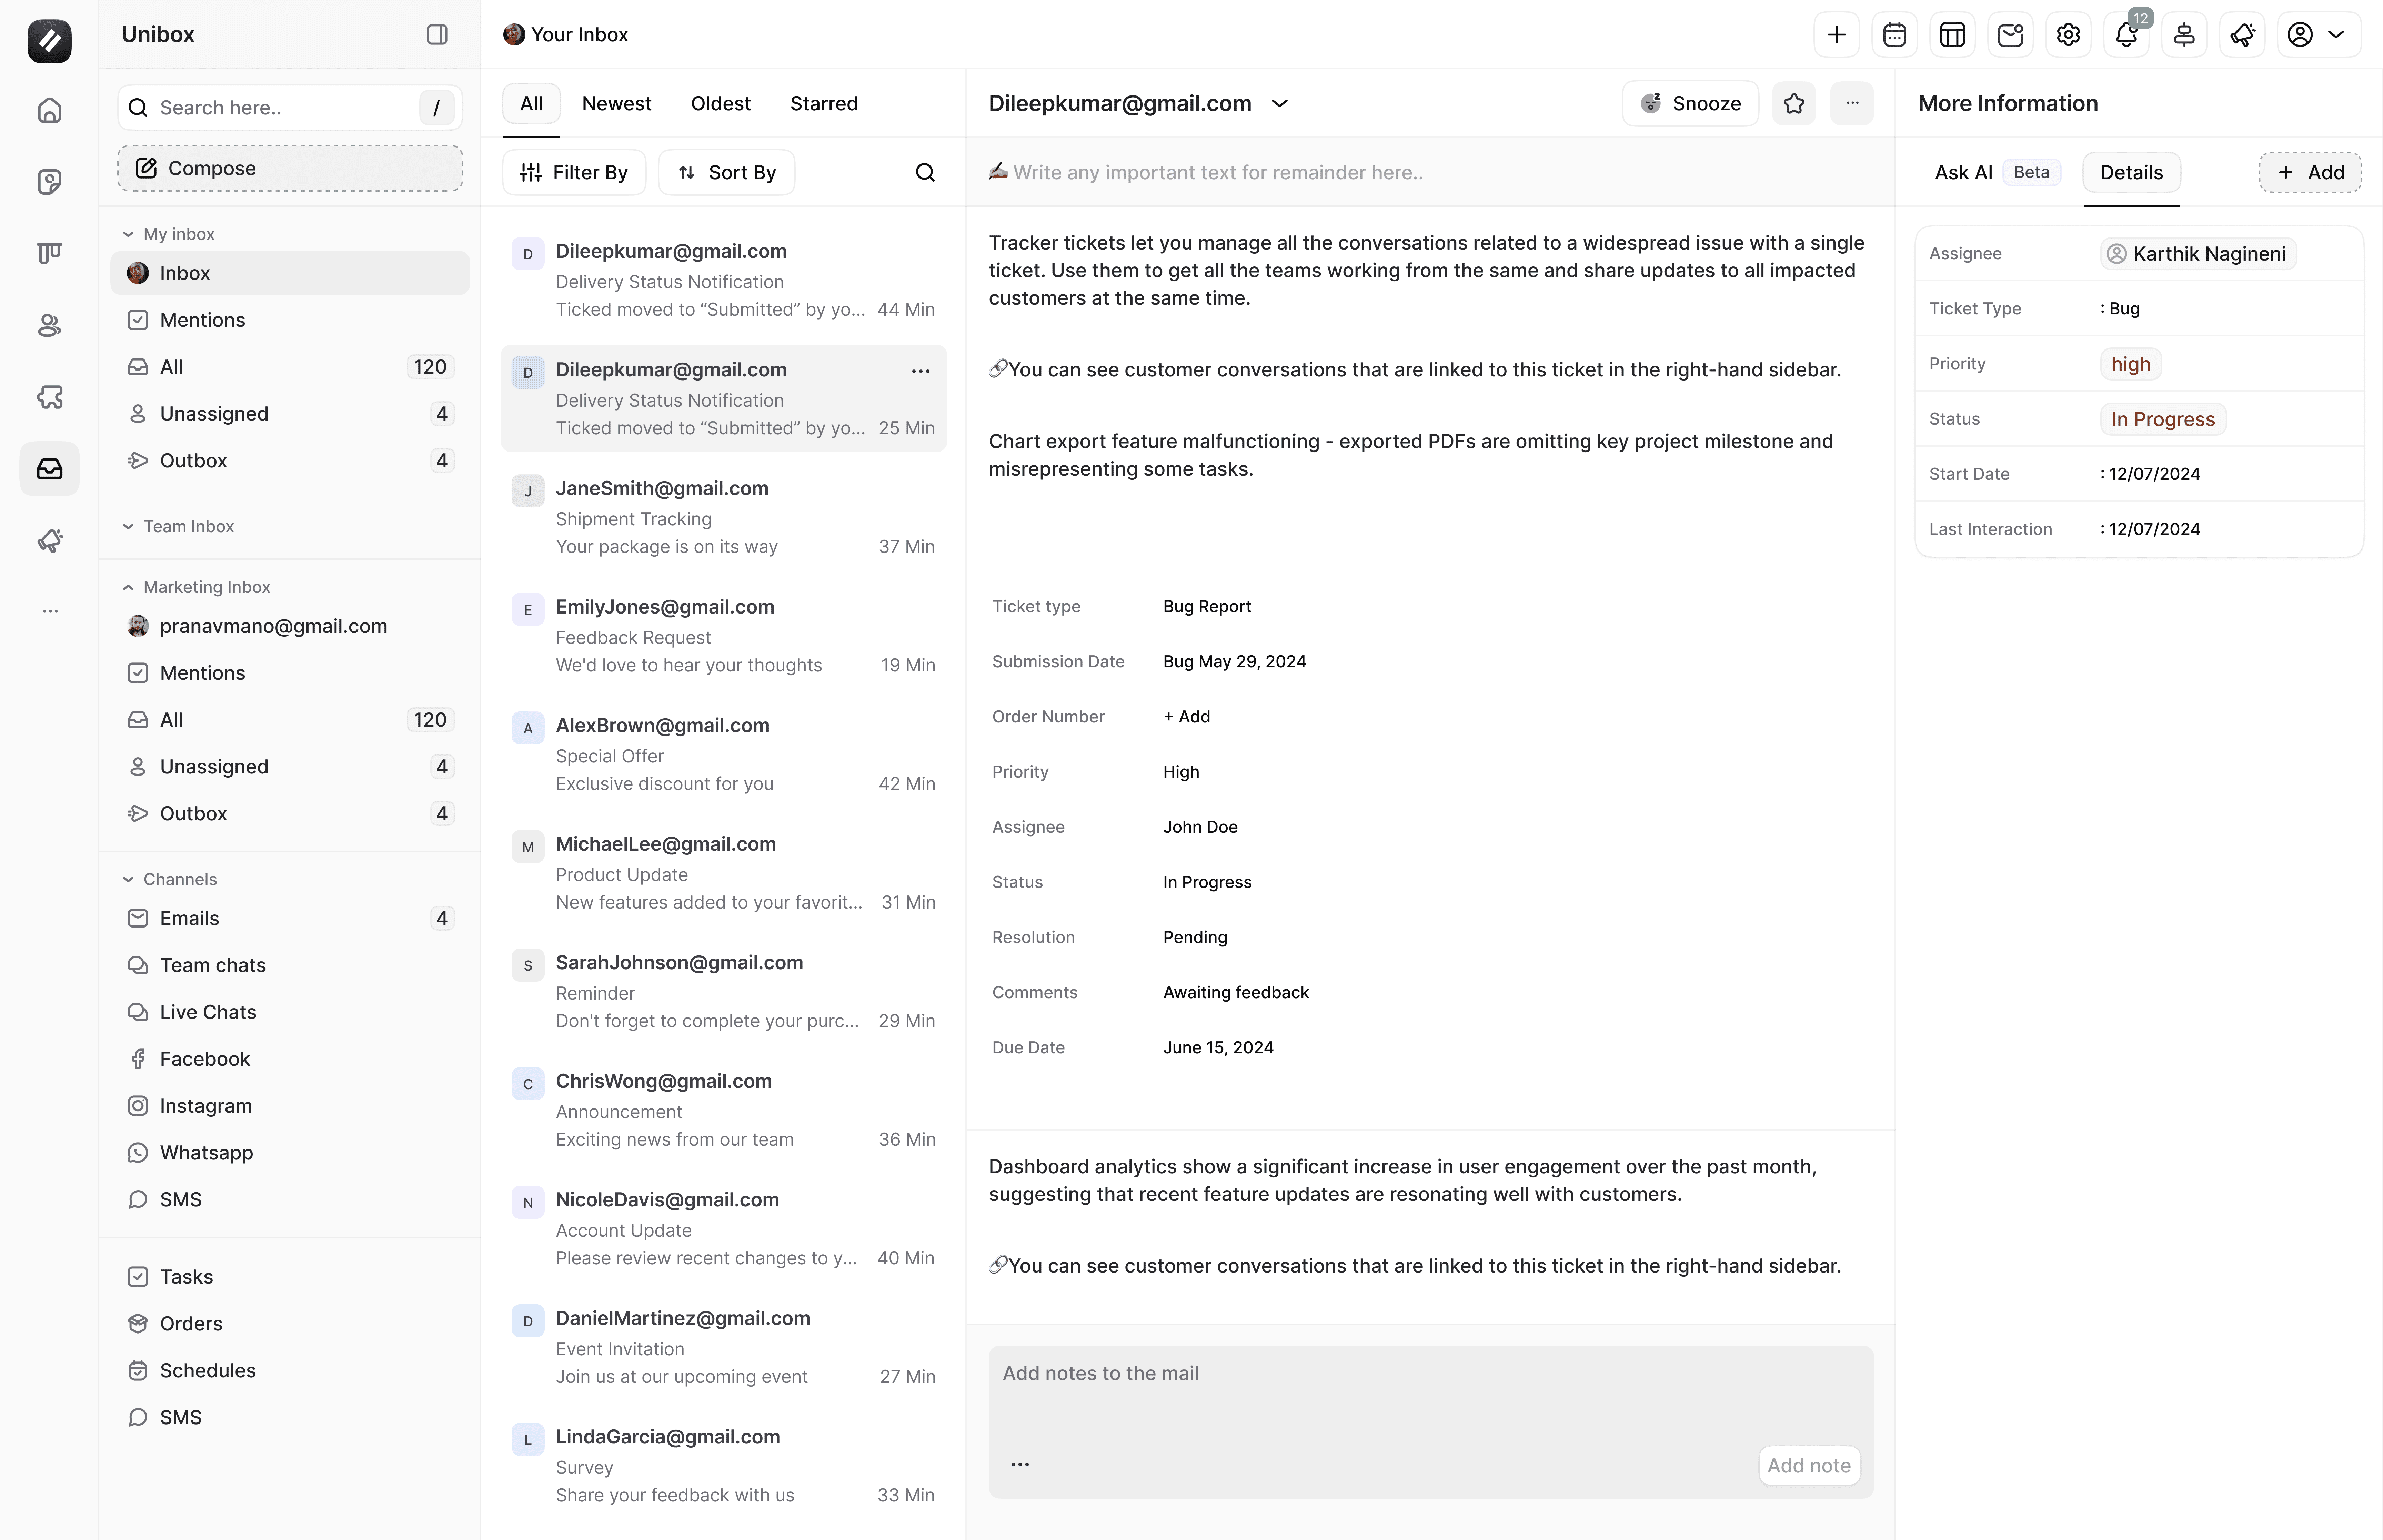The height and width of the screenshot is (1540, 2383).
Task: Open the settings gear icon
Action: pyautogui.click(x=2068, y=35)
